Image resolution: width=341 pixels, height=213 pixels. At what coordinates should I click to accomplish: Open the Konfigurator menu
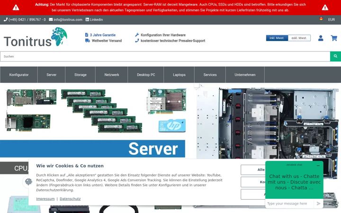(x=19, y=75)
